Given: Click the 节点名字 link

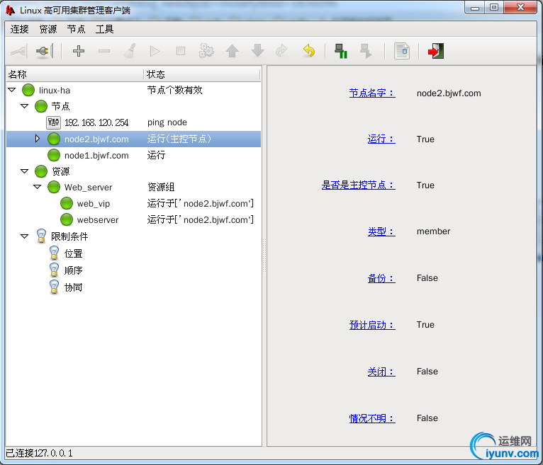Looking at the screenshot, I should (x=372, y=93).
